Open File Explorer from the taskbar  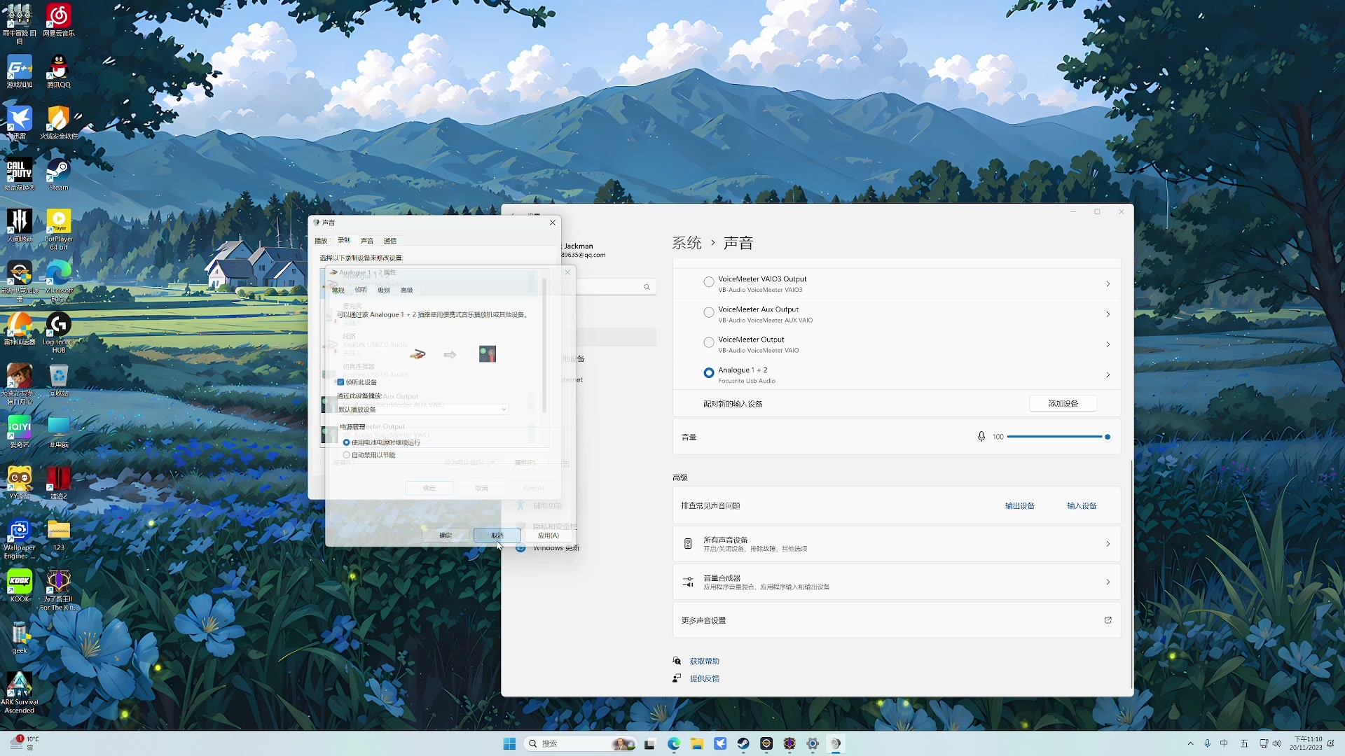coord(696,743)
